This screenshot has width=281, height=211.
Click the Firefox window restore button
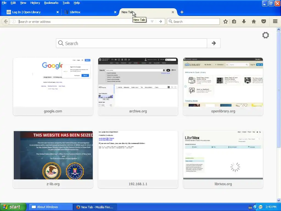point(271,3)
